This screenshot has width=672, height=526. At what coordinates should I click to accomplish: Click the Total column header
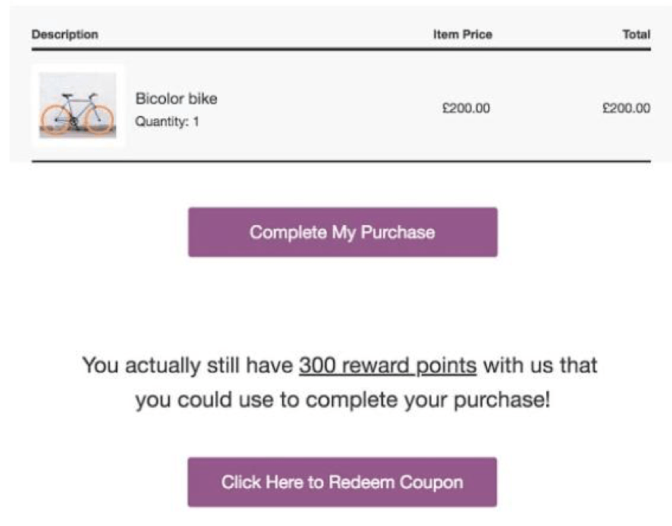tap(636, 35)
